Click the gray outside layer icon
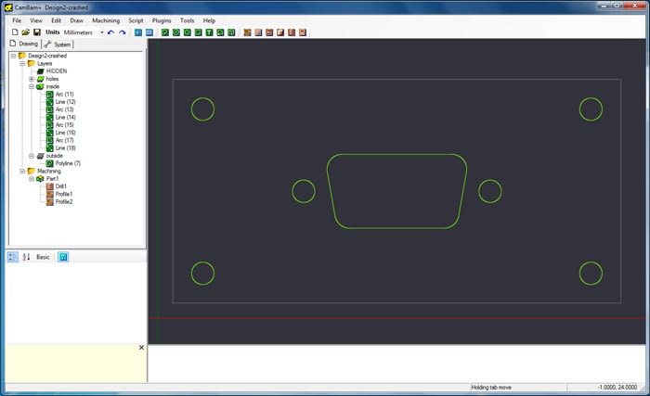 click(40, 156)
